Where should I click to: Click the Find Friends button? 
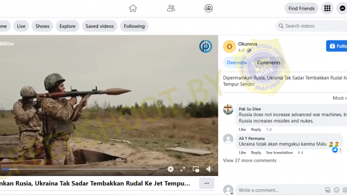pos(301,8)
